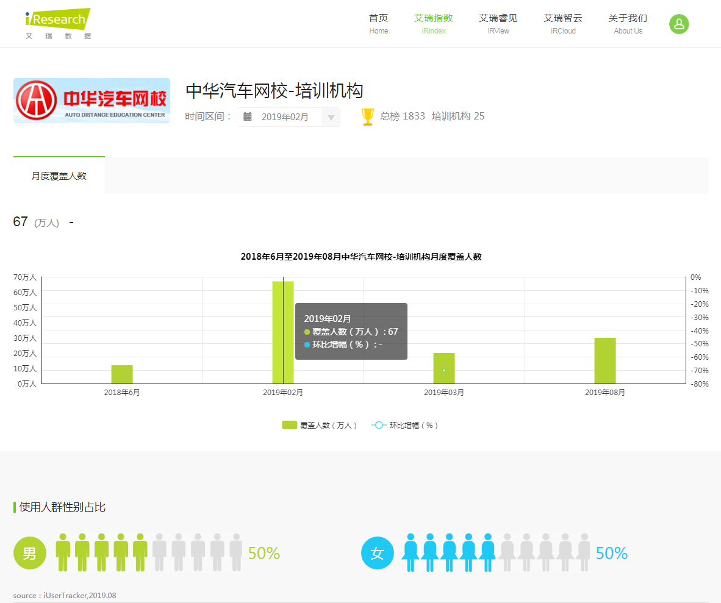Image resolution: width=721 pixels, height=603 pixels.
Task: Click the 中华汽车网校 banner image
Action: 91,101
